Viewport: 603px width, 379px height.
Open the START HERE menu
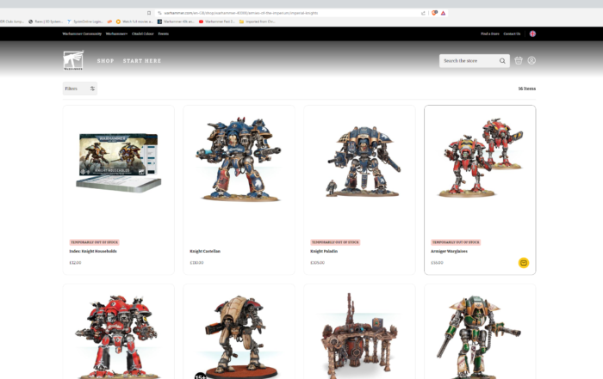(x=142, y=61)
